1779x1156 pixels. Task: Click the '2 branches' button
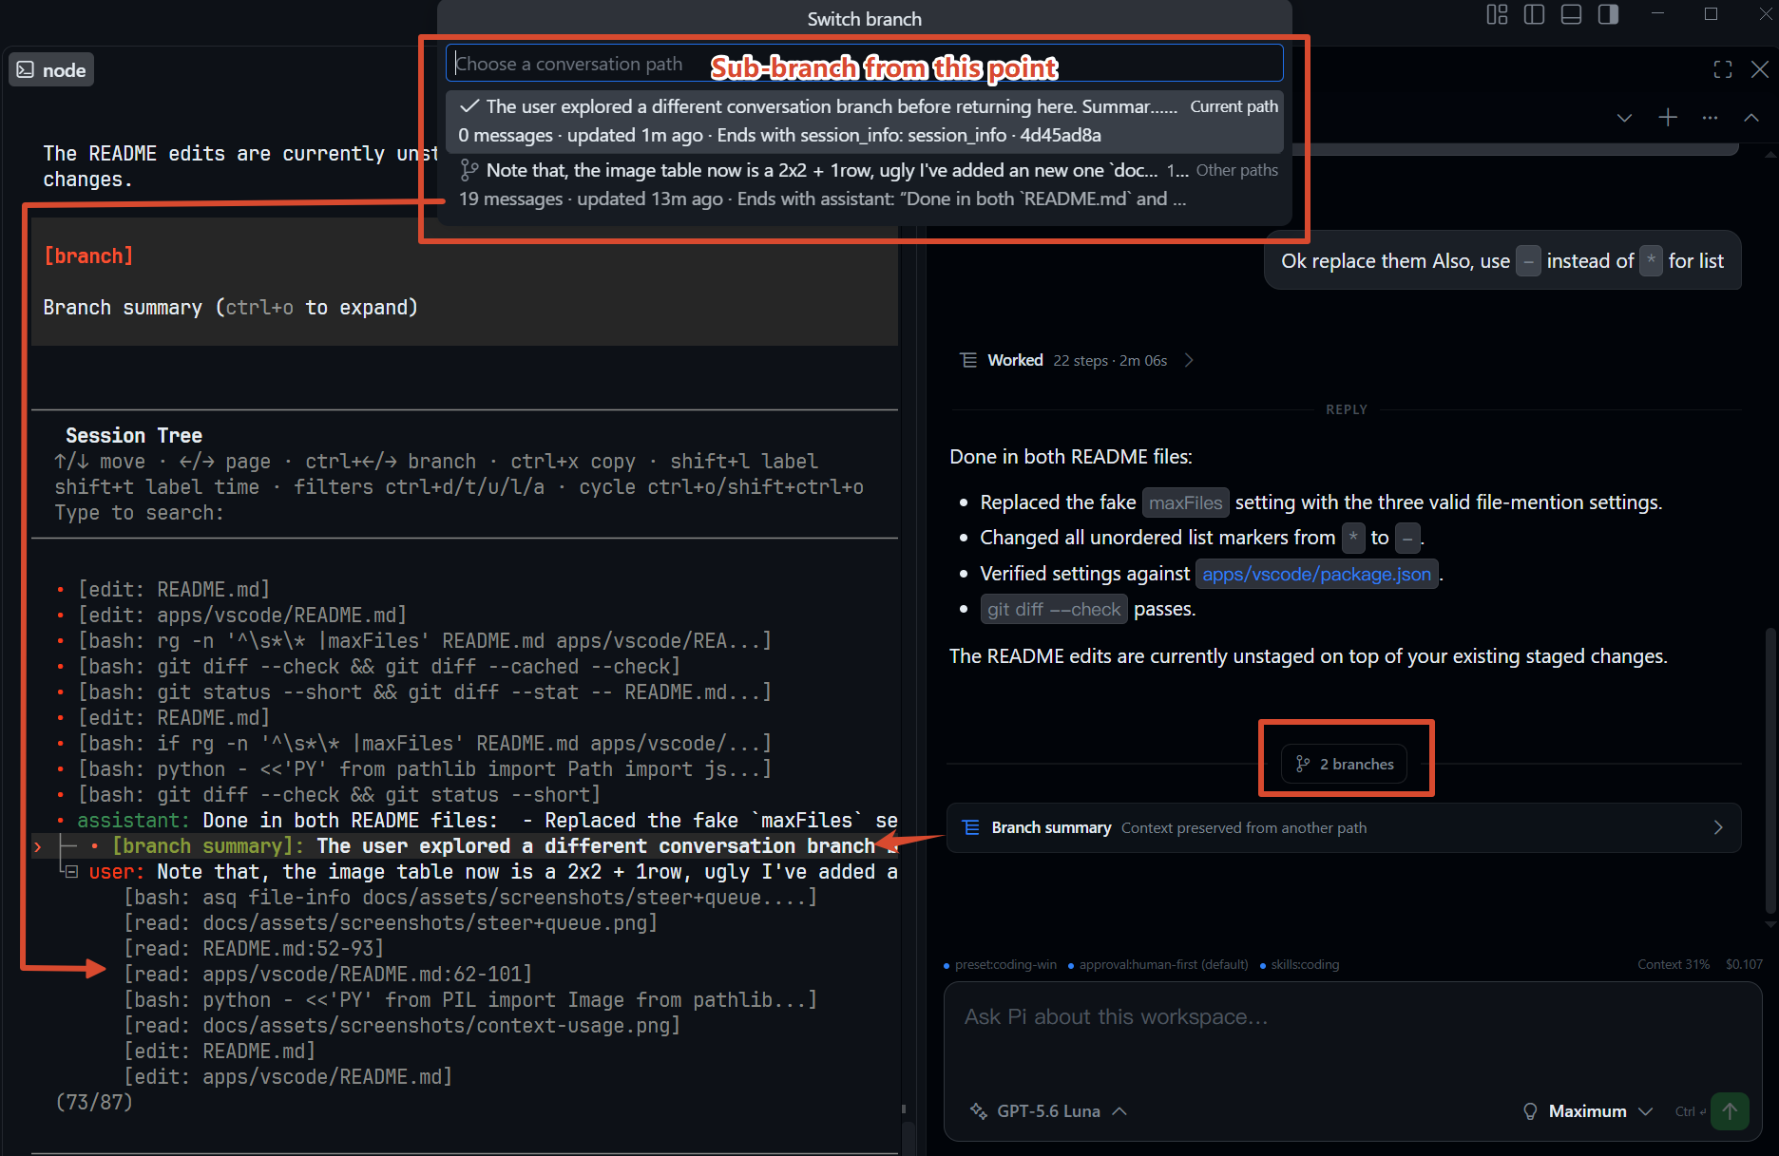[x=1346, y=764]
